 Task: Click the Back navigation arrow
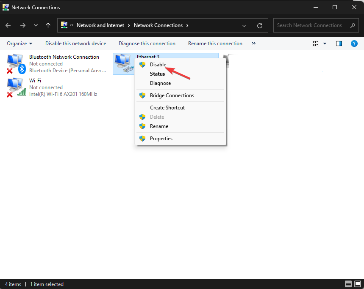8,25
